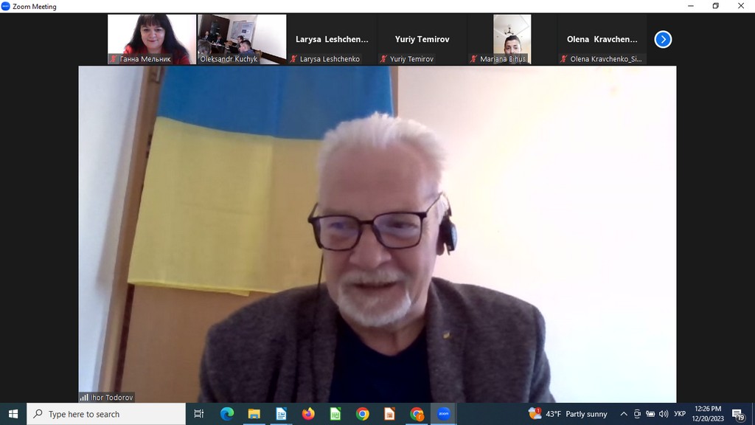
Task: Open УКР keyboard language switcher
Action: [x=680, y=414]
